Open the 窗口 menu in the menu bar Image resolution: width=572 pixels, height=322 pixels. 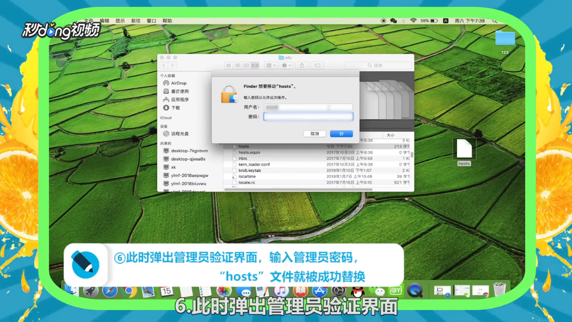click(151, 21)
